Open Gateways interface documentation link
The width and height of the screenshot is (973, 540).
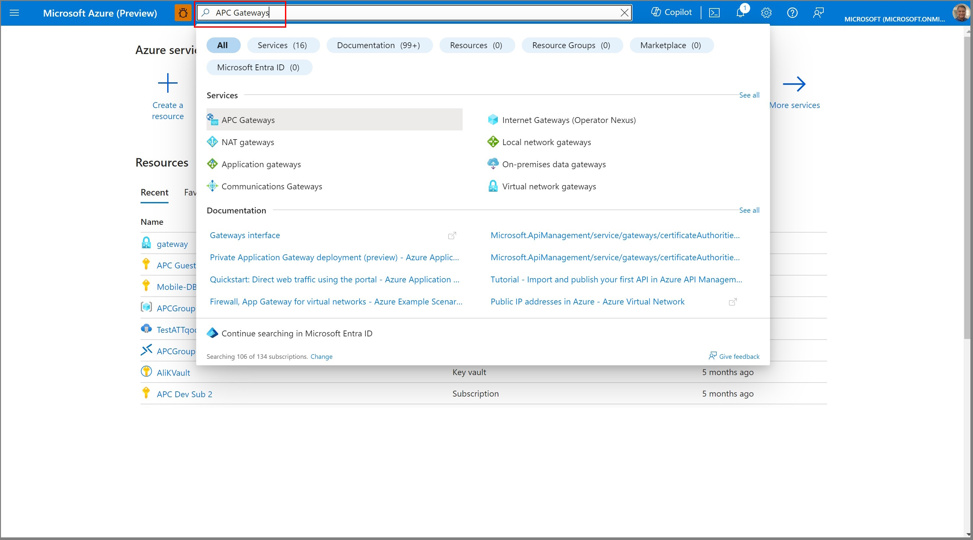click(245, 235)
